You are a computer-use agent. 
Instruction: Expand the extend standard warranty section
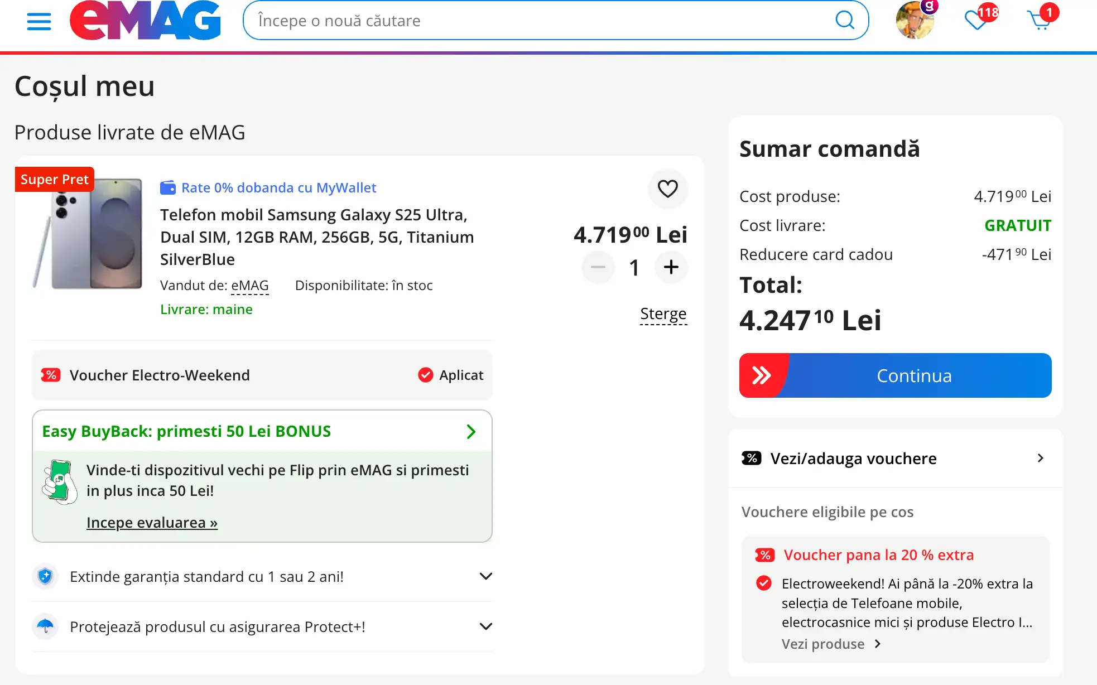point(485,576)
